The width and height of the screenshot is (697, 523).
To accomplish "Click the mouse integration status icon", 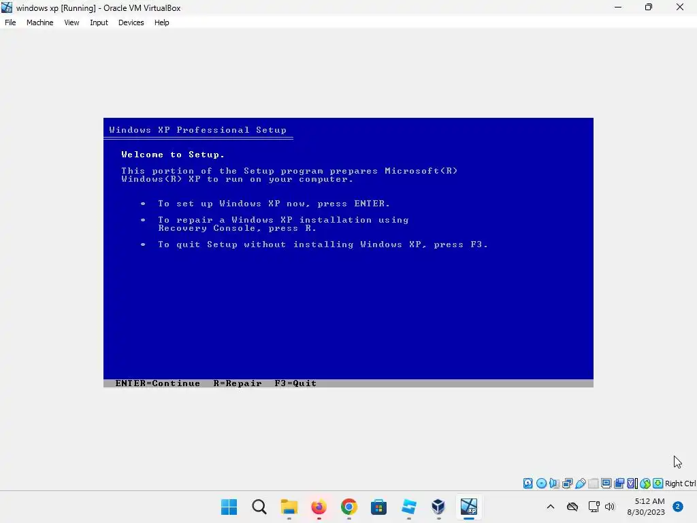I will 645,484.
